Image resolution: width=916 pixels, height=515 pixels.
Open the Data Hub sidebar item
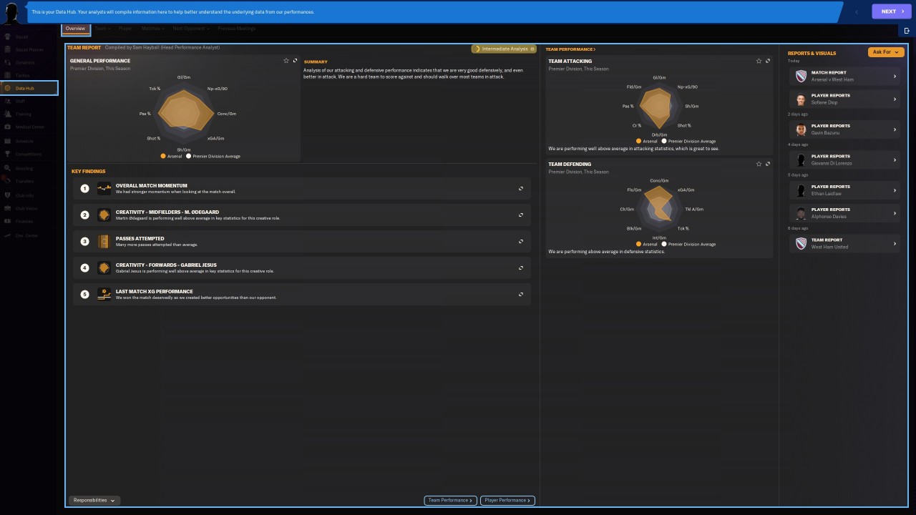click(29, 88)
